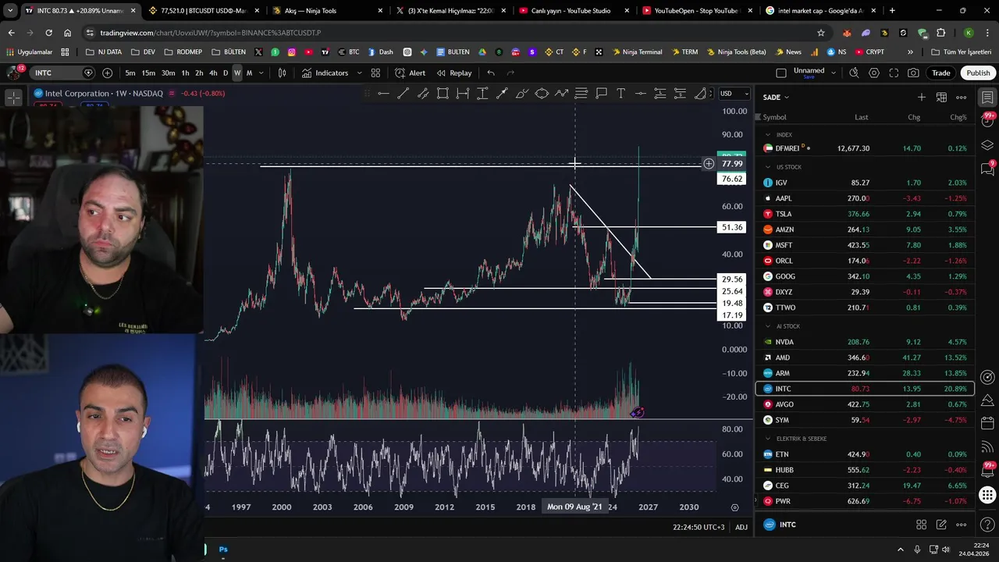Click the Indicators button
999x562 pixels.
(325, 73)
